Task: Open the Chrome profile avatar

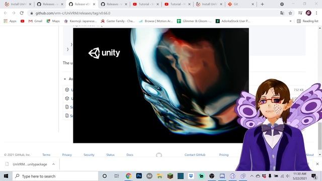Action: point(308,13)
